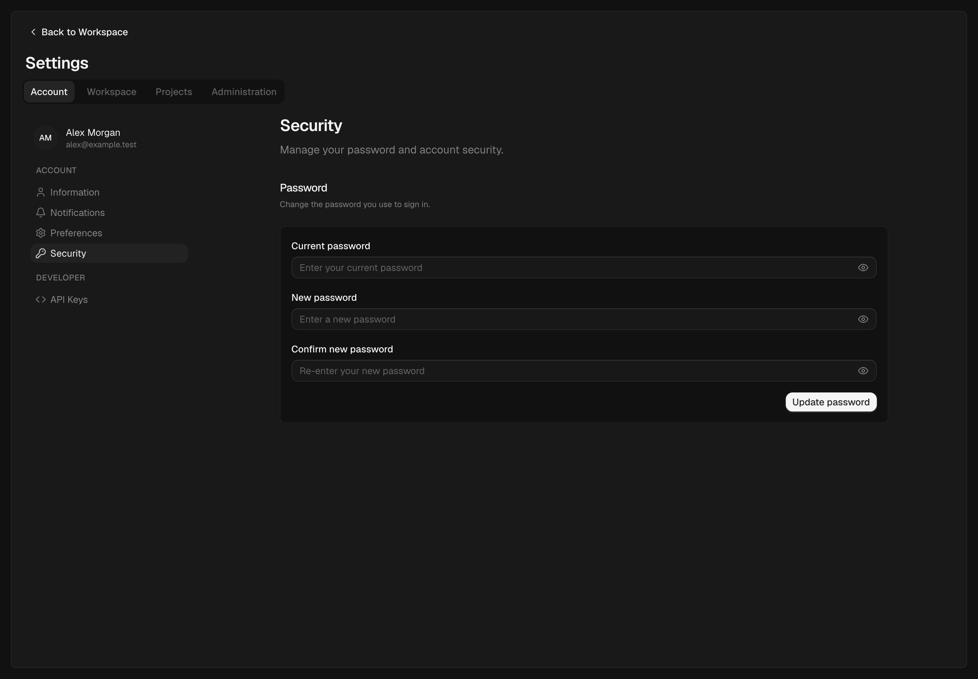Go back via Back to Workspace link
Image resolution: width=978 pixels, height=679 pixels.
(79, 32)
